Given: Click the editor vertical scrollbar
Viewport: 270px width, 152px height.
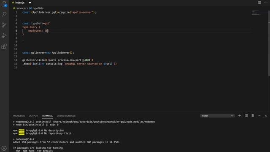Looking at the screenshot, I should click(x=269, y=43).
